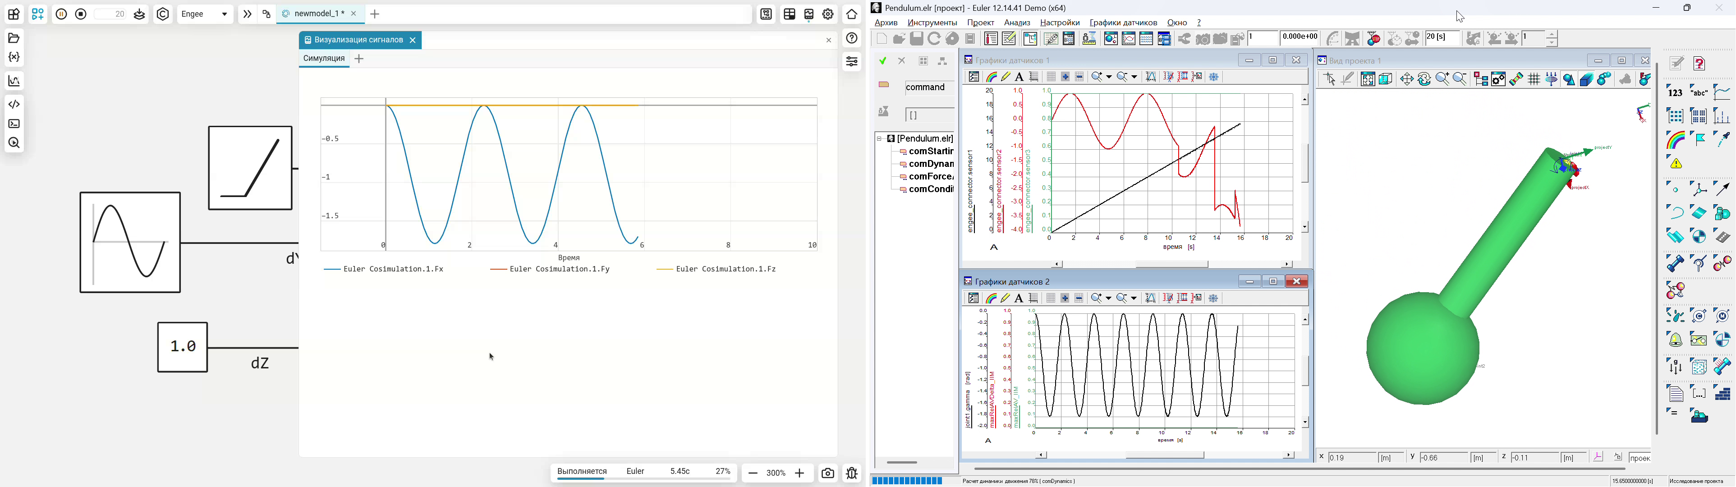Open signal visualization settings sliders icon
Screen dimensions: 1736x487
(x=853, y=61)
